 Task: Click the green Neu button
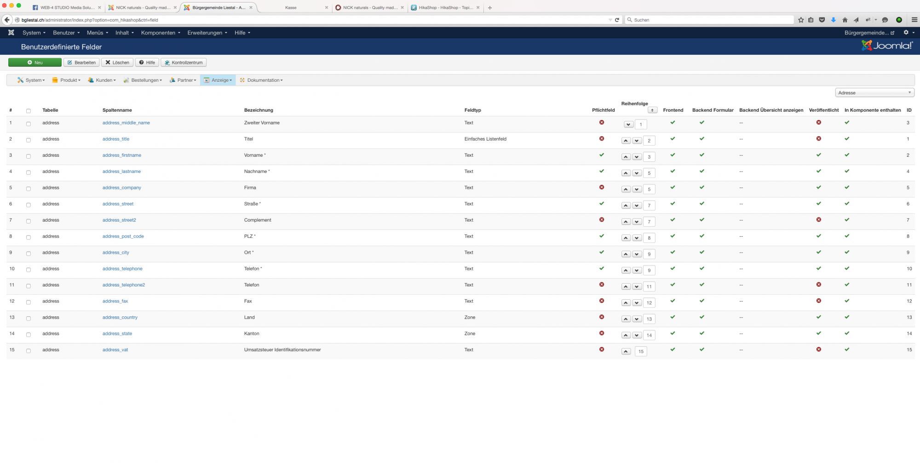pyautogui.click(x=35, y=63)
